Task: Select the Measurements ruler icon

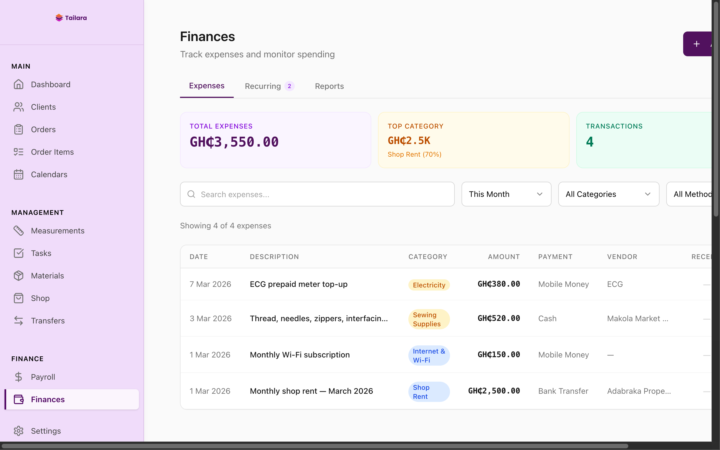Action: [x=19, y=231]
